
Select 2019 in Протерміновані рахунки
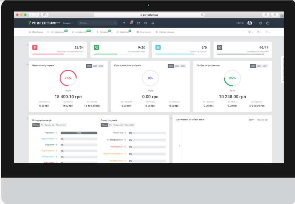pyautogui.click(x=183, y=66)
